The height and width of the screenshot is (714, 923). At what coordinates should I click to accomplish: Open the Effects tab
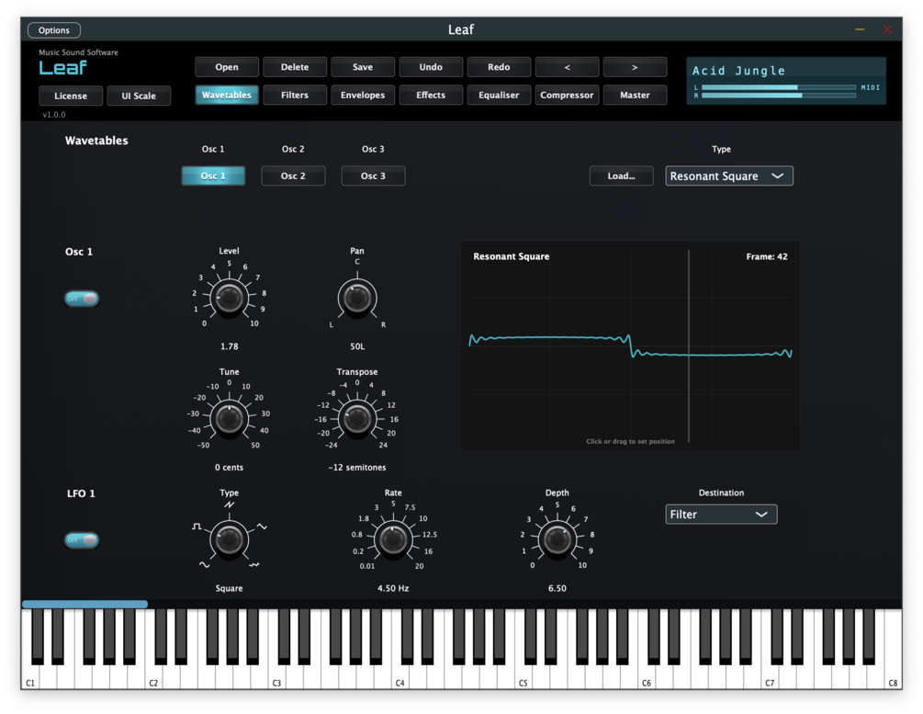(431, 95)
